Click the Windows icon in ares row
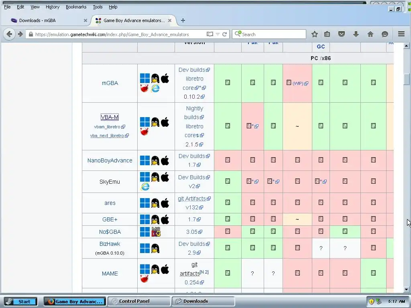 point(144,203)
